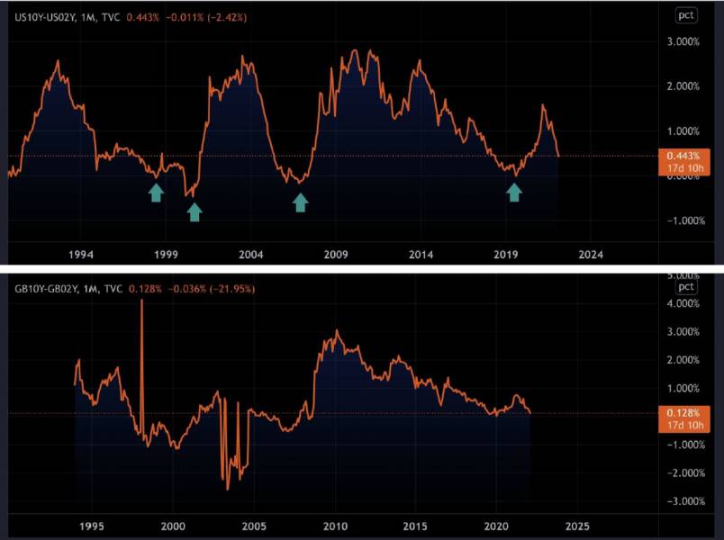Click the orange 0.128% price label on the axis
Image resolution: width=724 pixels, height=540 pixels.
[683, 419]
